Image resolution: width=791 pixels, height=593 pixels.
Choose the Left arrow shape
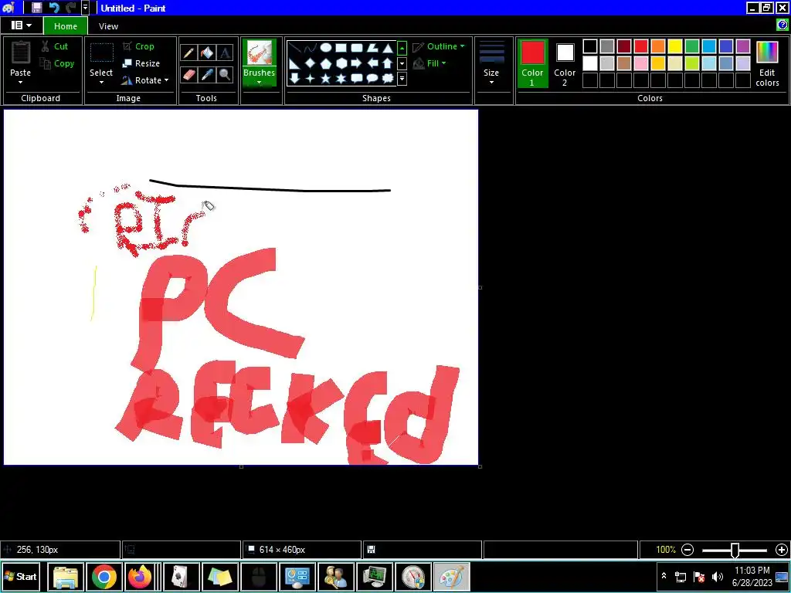pos(372,63)
